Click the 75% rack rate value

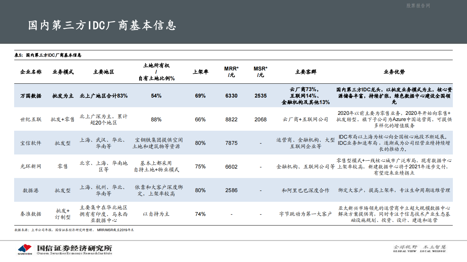tap(200, 167)
